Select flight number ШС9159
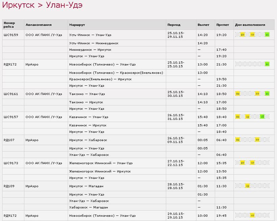Viewport: 277px width, 221px height. (x=11, y=35)
